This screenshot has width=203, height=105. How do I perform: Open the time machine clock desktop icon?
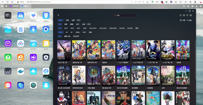pos(33,85)
